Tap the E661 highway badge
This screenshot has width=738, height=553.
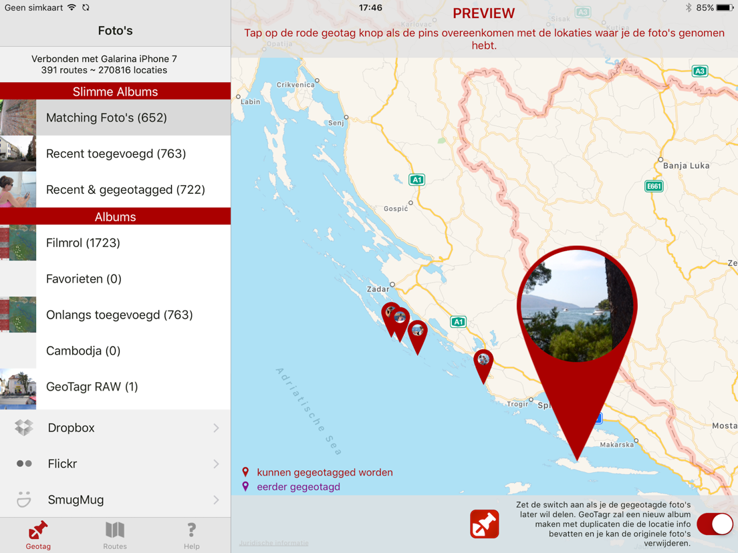coord(654,186)
